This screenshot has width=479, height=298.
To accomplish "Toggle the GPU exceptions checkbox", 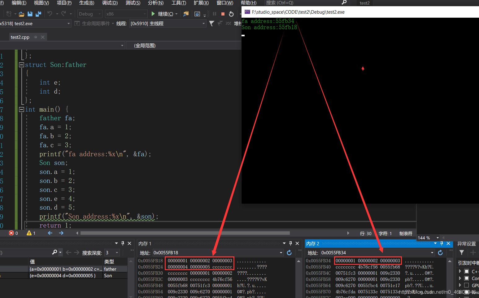I will [467, 285].
